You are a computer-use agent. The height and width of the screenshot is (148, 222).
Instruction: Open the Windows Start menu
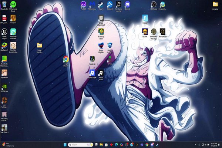click(65, 145)
